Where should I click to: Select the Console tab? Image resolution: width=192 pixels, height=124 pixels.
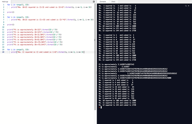[x=103, y=2]
